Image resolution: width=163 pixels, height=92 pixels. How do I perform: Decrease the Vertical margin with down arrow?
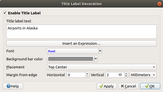click(126, 76)
